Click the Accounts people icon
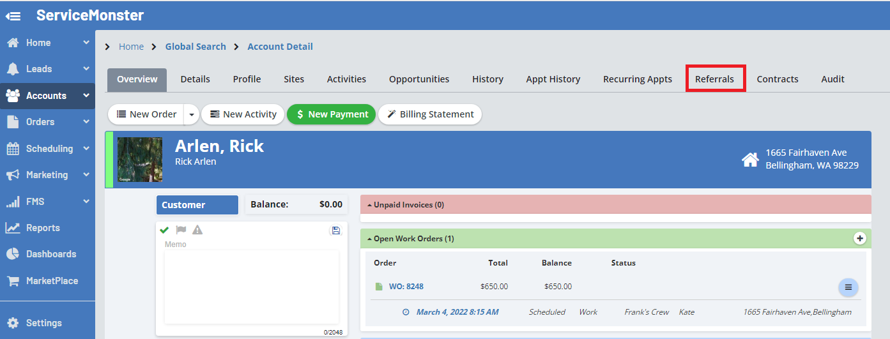The image size is (890, 339). tap(12, 96)
